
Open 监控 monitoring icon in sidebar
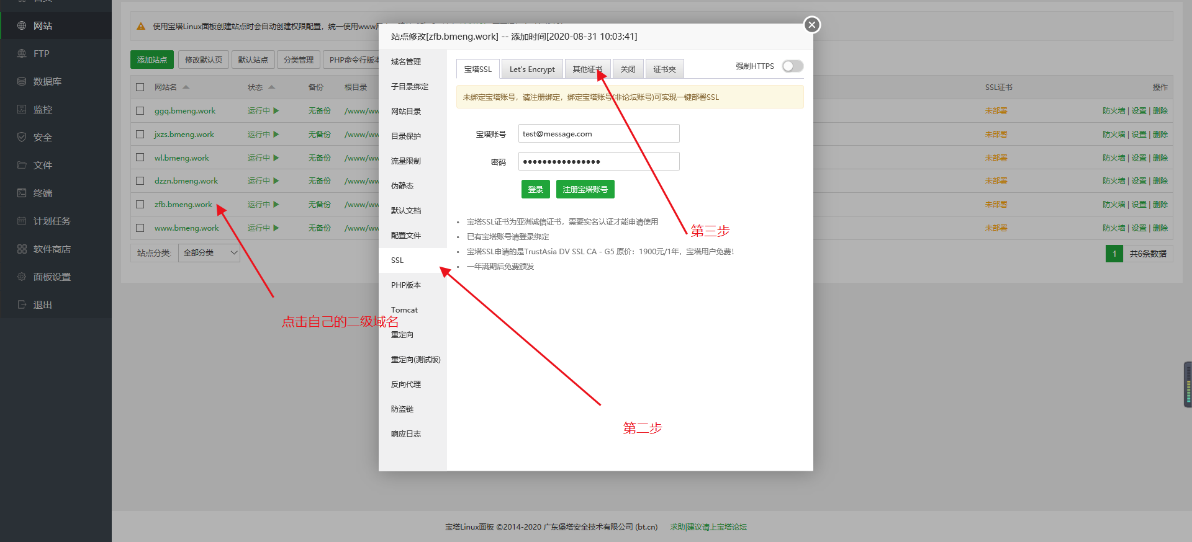point(22,109)
